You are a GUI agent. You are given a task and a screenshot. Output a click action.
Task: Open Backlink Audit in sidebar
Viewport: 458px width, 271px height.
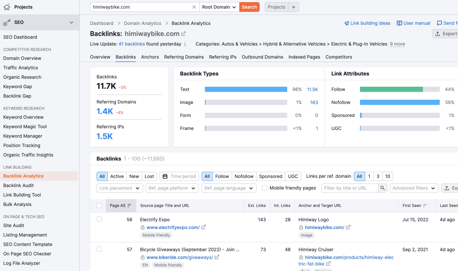[19, 186]
